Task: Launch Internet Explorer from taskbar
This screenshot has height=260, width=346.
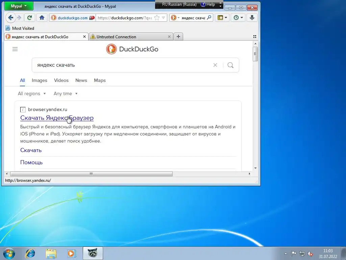Action: tap(30, 253)
